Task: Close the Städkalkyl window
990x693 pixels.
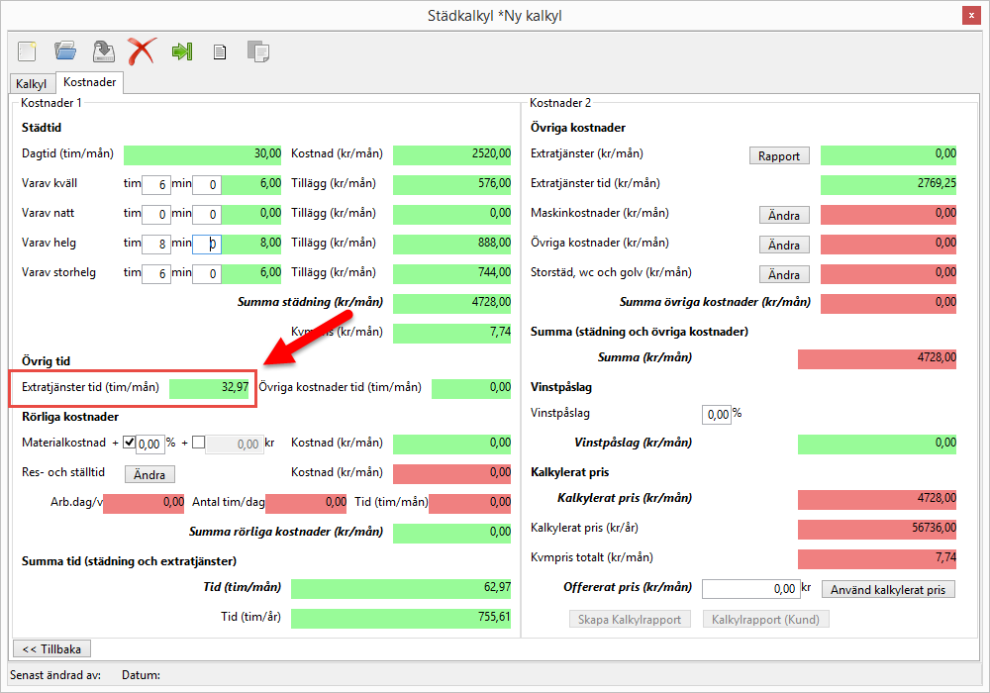Action: click(x=970, y=15)
